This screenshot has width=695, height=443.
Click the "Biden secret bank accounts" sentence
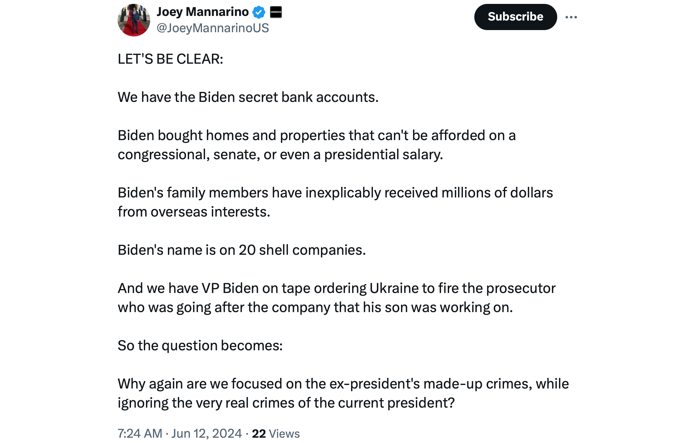[x=248, y=97]
